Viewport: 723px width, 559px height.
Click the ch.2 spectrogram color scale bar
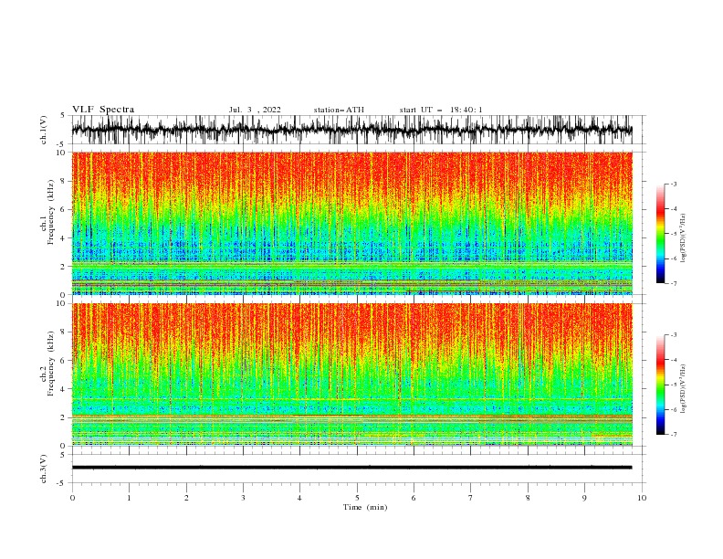(660, 385)
